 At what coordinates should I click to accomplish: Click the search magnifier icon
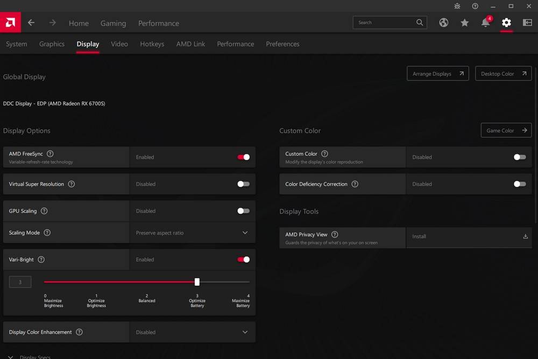click(419, 23)
